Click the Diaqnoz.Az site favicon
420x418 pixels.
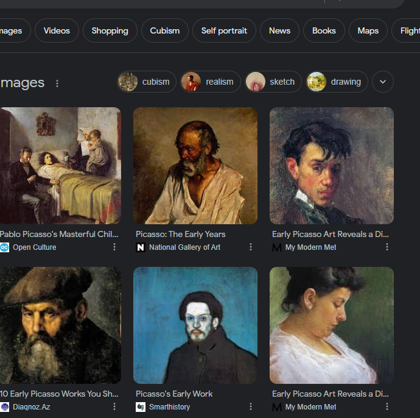click(x=4, y=407)
